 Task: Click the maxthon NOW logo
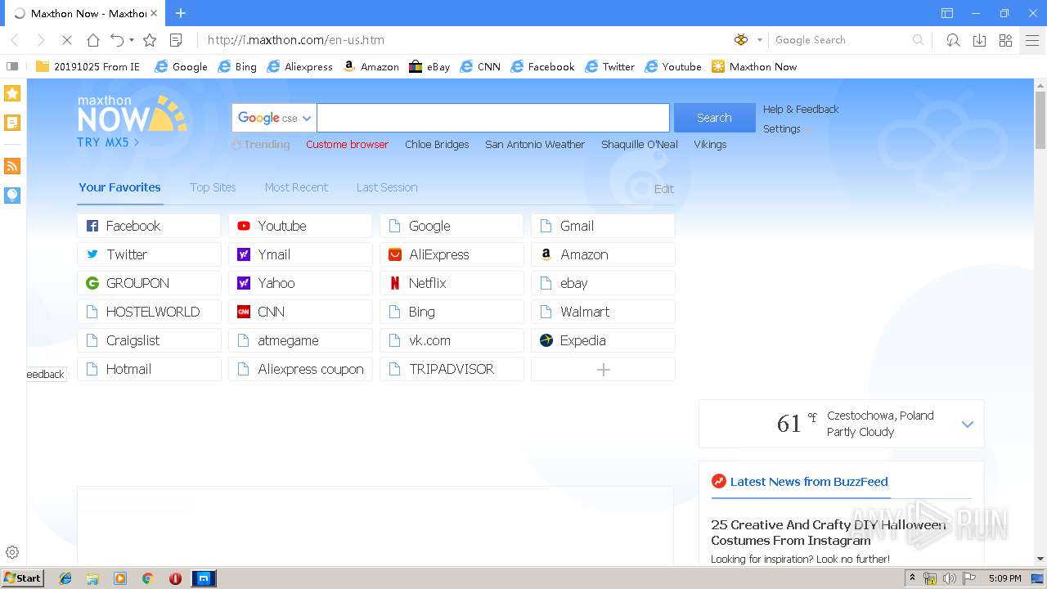(132, 115)
